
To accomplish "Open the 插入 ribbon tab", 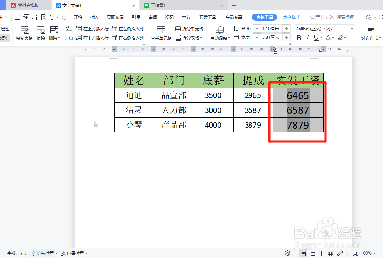I will [x=94, y=17].
